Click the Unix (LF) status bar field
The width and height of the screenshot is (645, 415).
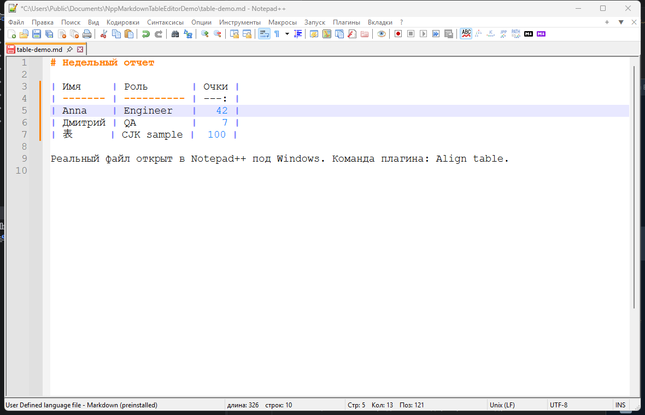[x=502, y=405]
